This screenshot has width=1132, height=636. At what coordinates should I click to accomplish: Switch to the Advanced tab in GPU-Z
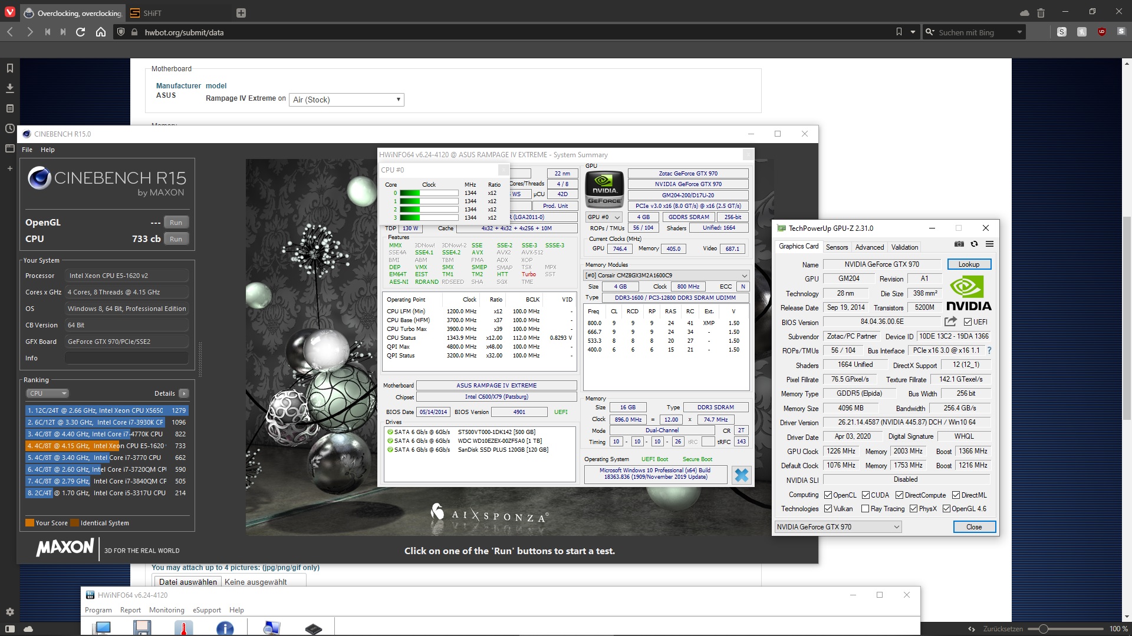(870, 247)
